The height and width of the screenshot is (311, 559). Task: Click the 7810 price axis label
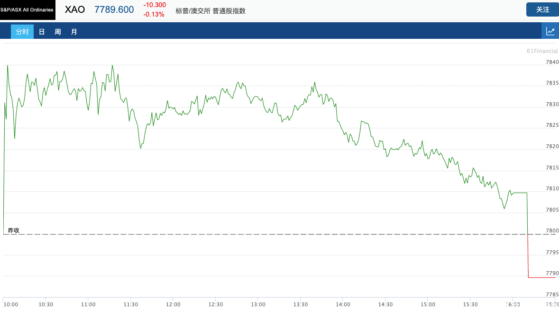pyautogui.click(x=552, y=188)
